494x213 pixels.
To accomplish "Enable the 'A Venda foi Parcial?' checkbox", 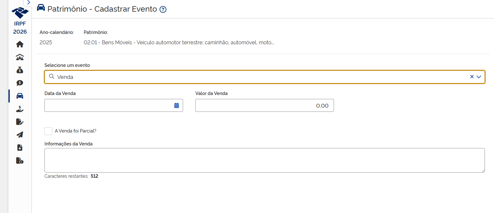I will click(x=48, y=131).
